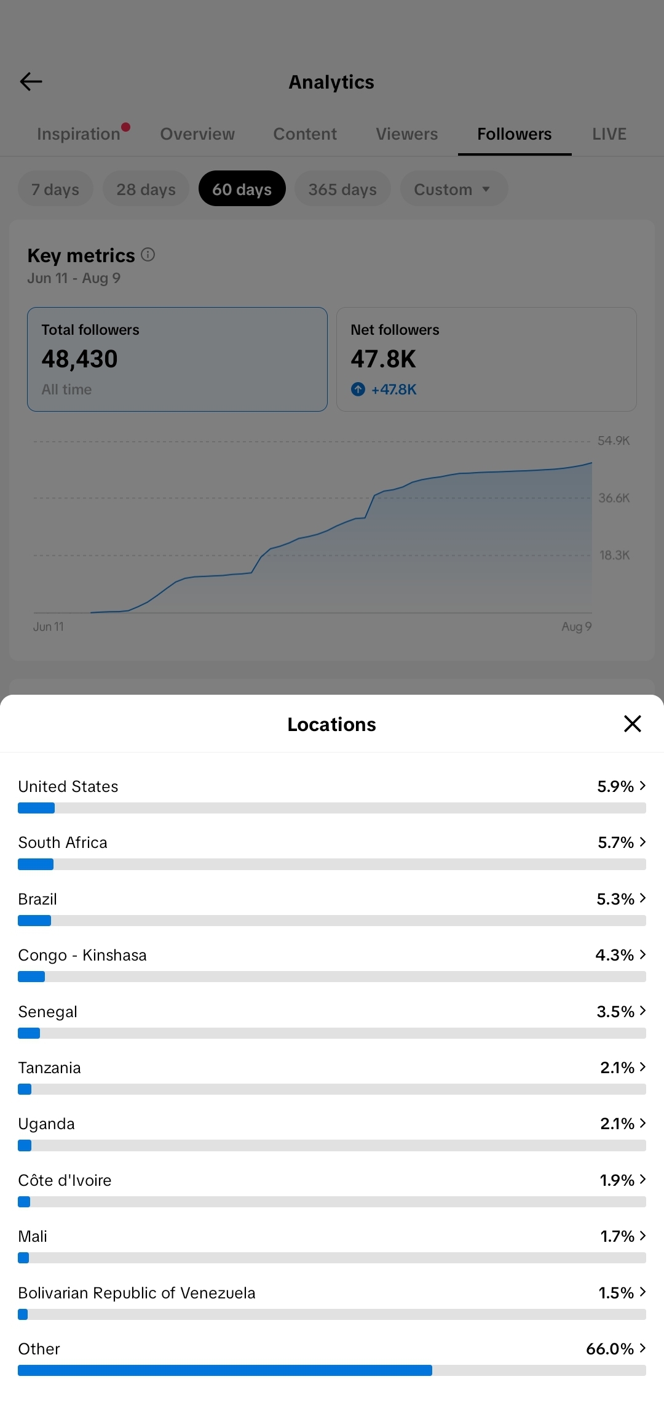Switch to the LIVE tab
This screenshot has height=1403, width=664.
pos(609,134)
